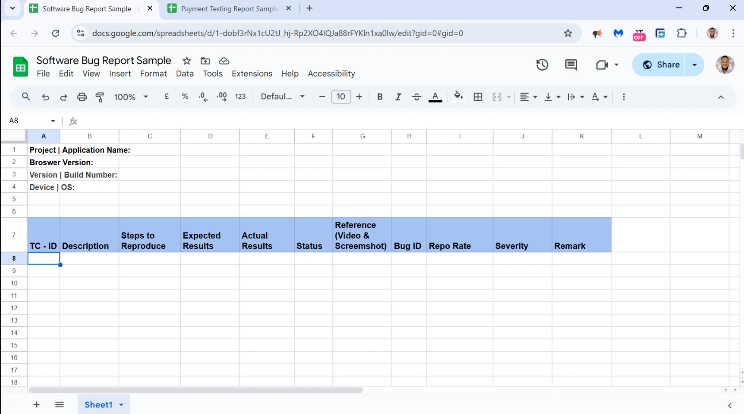The image size is (744, 414).
Task: Decrease font size with minus icon
Action: click(322, 97)
